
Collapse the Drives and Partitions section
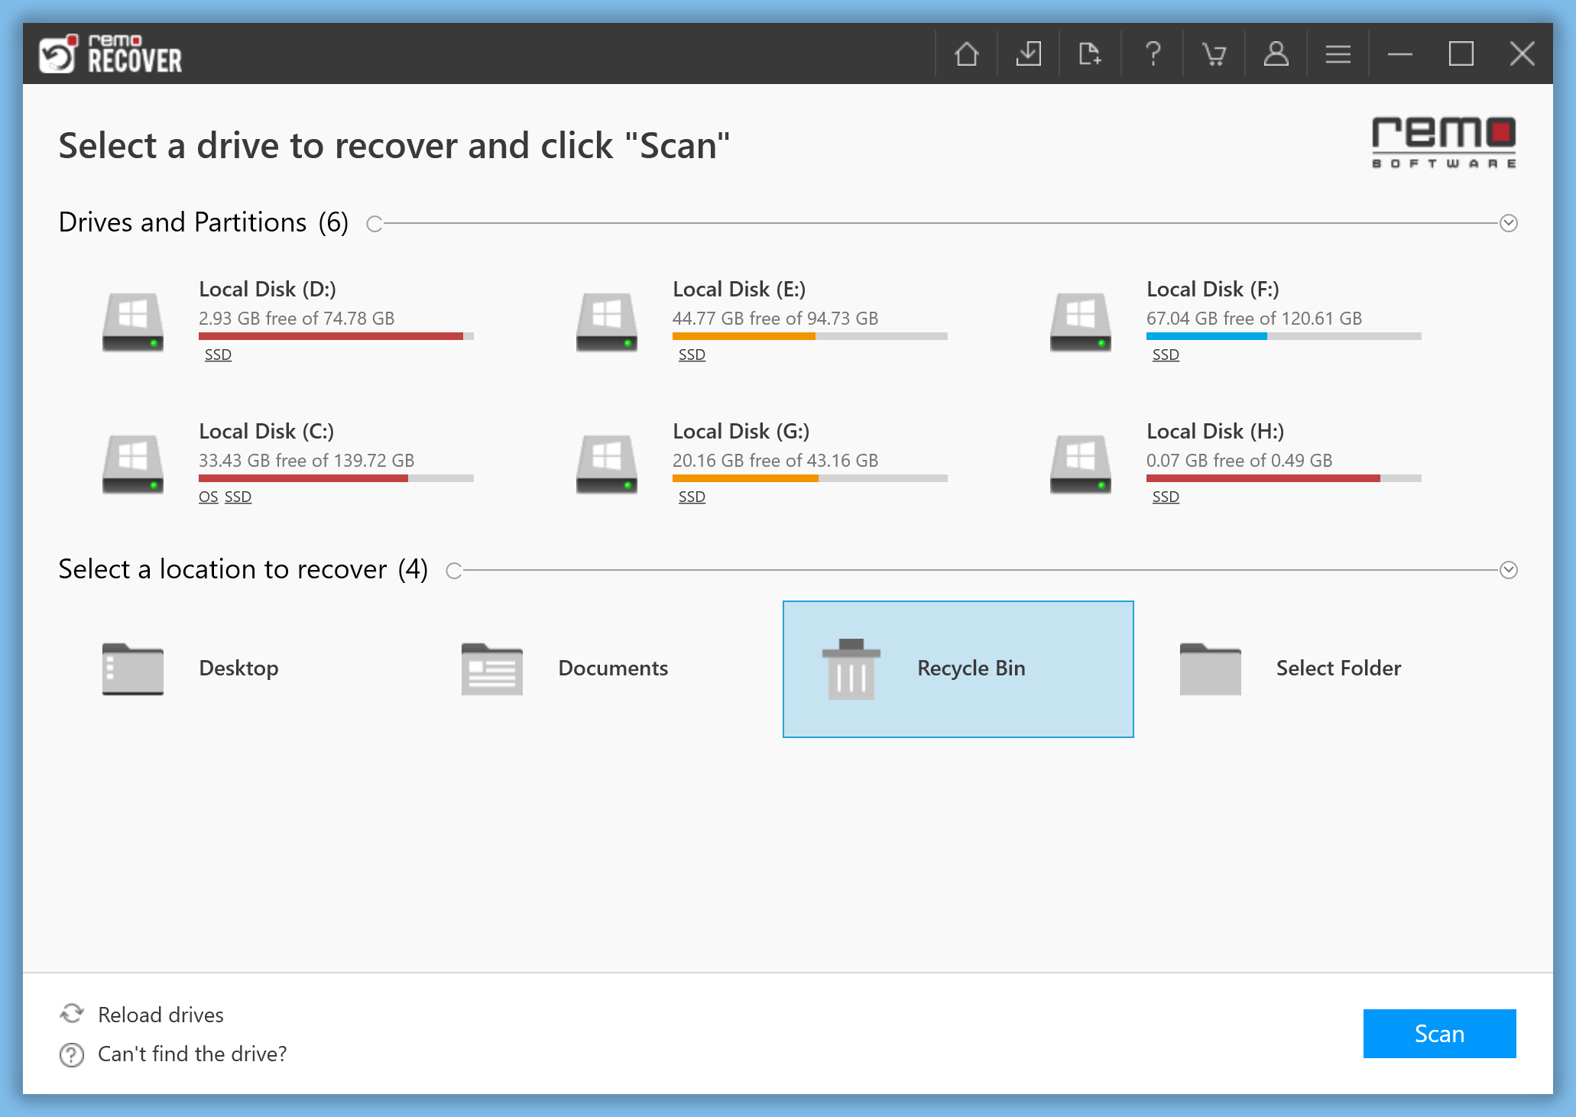pyautogui.click(x=1509, y=223)
